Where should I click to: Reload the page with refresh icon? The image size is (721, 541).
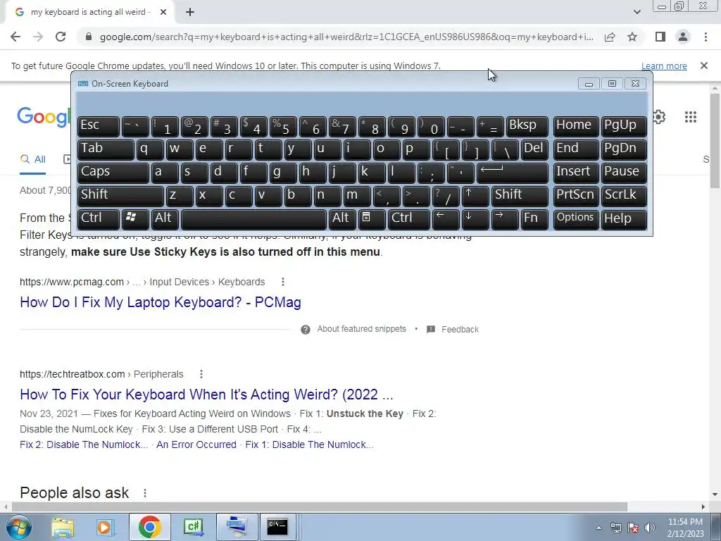61,37
